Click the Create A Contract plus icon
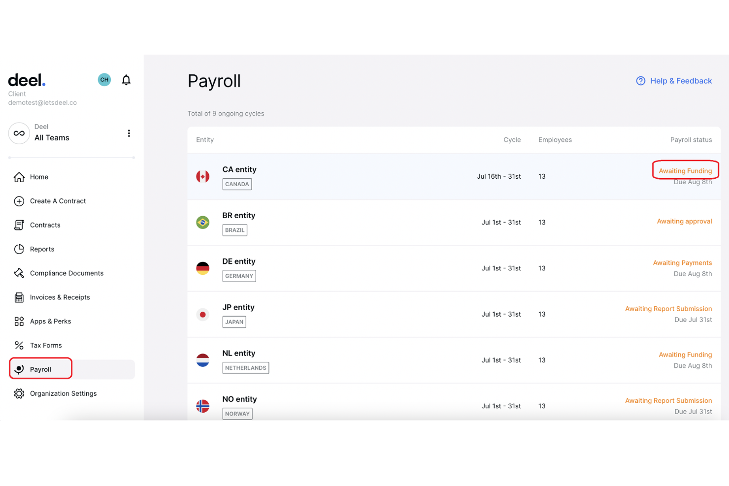Viewport: 729px width, 486px height. (x=19, y=201)
